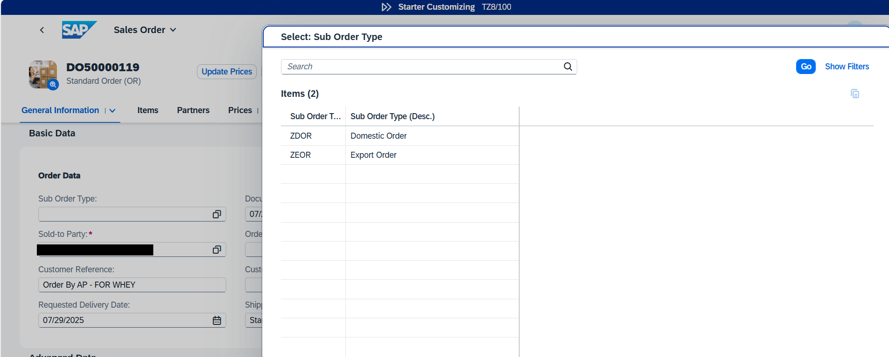Screen dimensions: 889x357
Task: Click the zoom icon on order image
Action: point(53,84)
